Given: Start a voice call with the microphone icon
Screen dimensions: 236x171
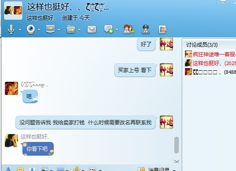Looking at the screenshot, I should pos(11,29).
